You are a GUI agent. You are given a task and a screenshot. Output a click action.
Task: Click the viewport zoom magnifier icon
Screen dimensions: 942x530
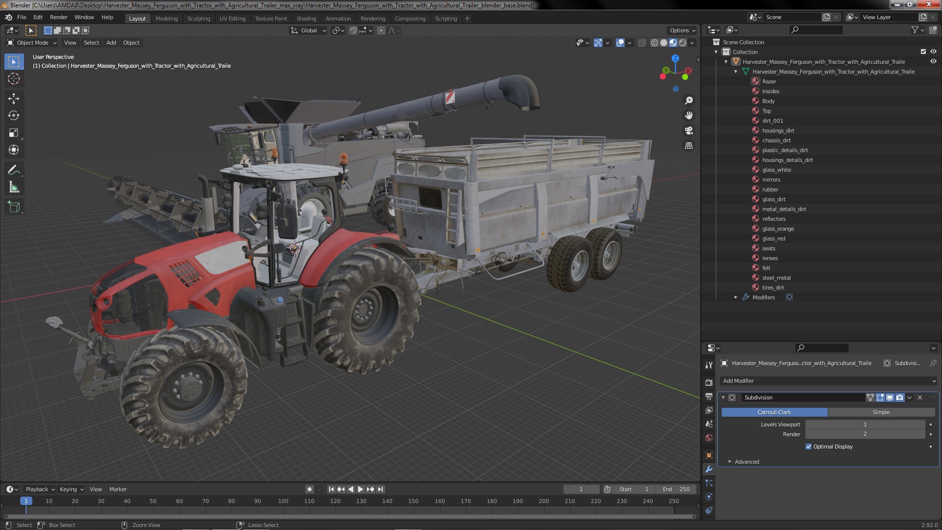[689, 101]
